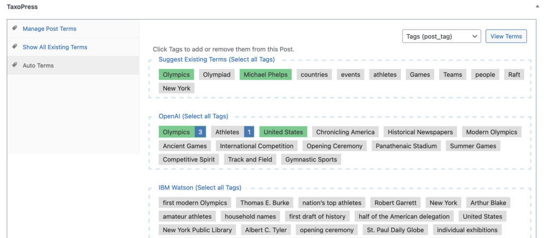Viewport: 544px width, 238px height.
Task: Add the countries tag
Action: point(314,74)
